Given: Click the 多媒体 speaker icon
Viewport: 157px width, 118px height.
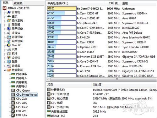Looking at the screenshot, I should pyautogui.click(x=9, y=33).
